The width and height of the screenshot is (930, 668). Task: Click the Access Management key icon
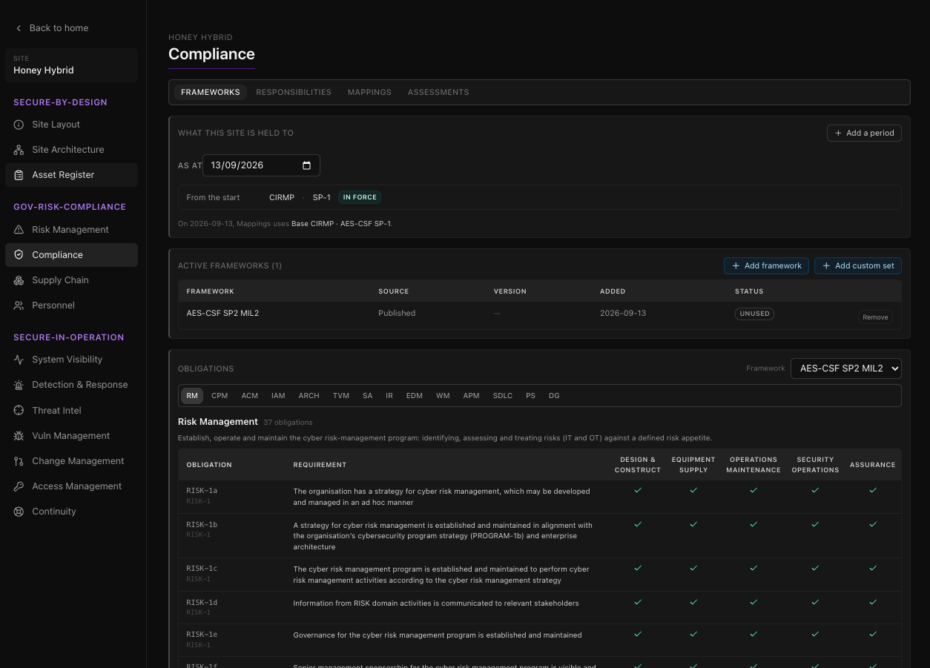coord(19,486)
